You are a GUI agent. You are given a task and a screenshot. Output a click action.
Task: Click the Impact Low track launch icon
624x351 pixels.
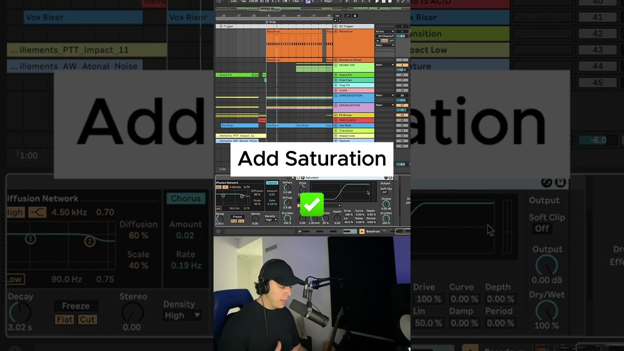[x=336, y=136]
